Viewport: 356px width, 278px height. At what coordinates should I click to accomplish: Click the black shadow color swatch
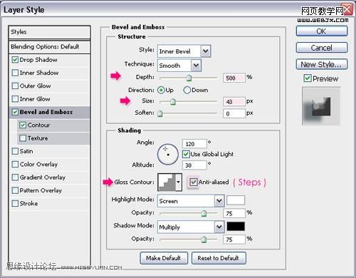pyautogui.click(x=236, y=227)
